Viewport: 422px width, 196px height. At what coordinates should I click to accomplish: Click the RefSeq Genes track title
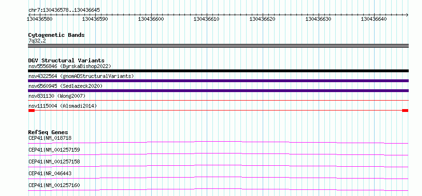pos(48,132)
